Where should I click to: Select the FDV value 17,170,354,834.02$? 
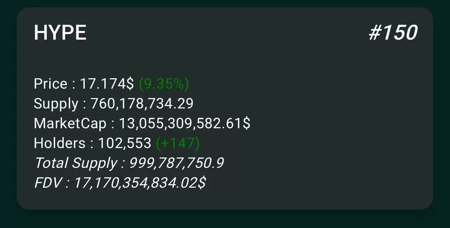[139, 183]
